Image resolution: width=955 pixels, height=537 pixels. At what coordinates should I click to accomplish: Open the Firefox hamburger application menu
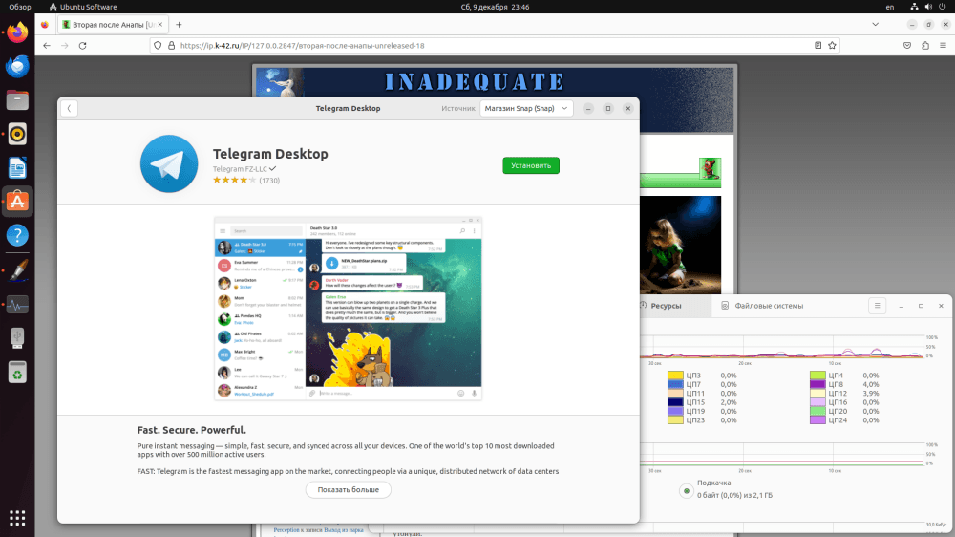(943, 46)
